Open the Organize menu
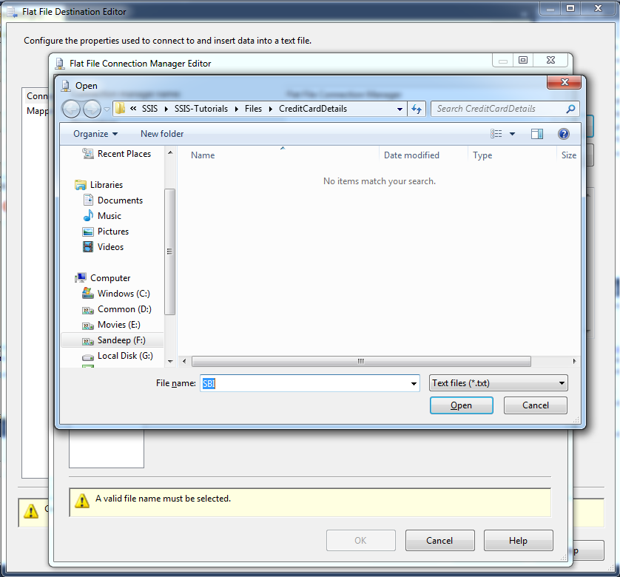This screenshot has height=577, width=620. tap(95, 134)
